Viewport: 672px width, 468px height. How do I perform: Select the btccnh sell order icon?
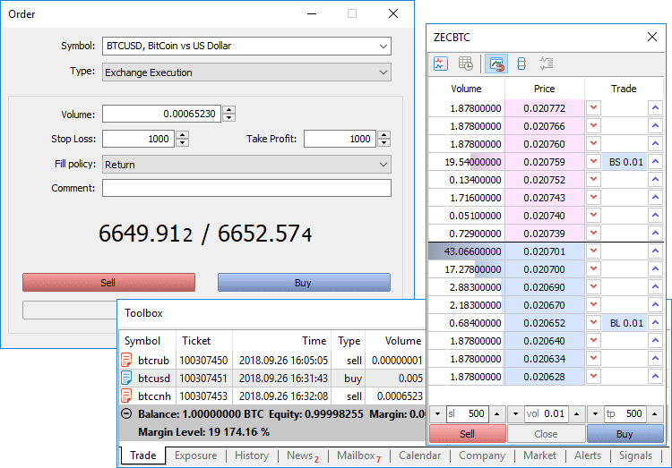(126, 396)
